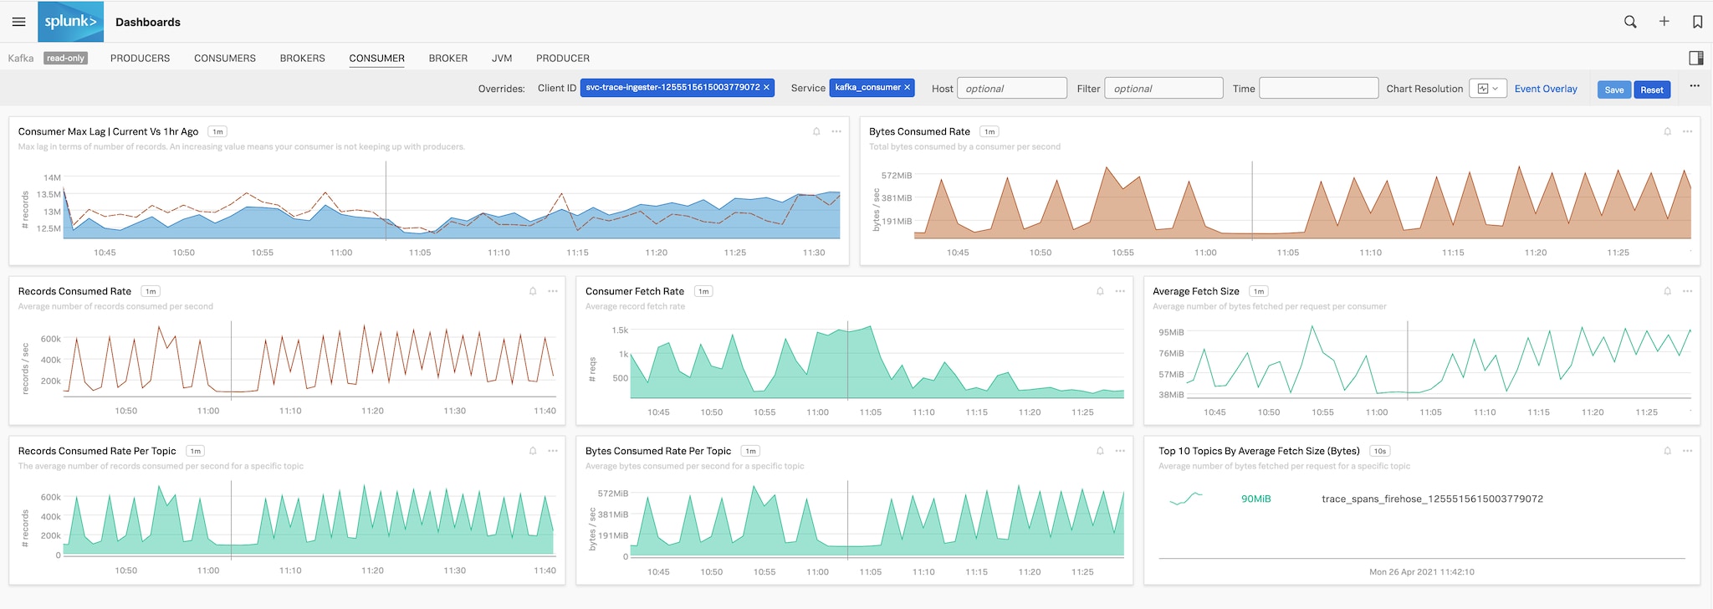Viewport: 1713px width, 609px height.
Task: Switch to the JVM tab
Action: click(x=502, y=58)
